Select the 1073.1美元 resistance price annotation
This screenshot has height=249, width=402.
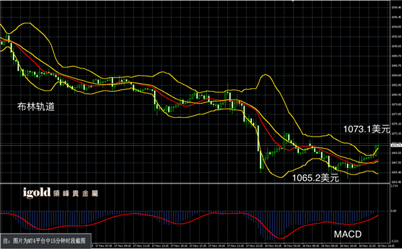[366, 129]
